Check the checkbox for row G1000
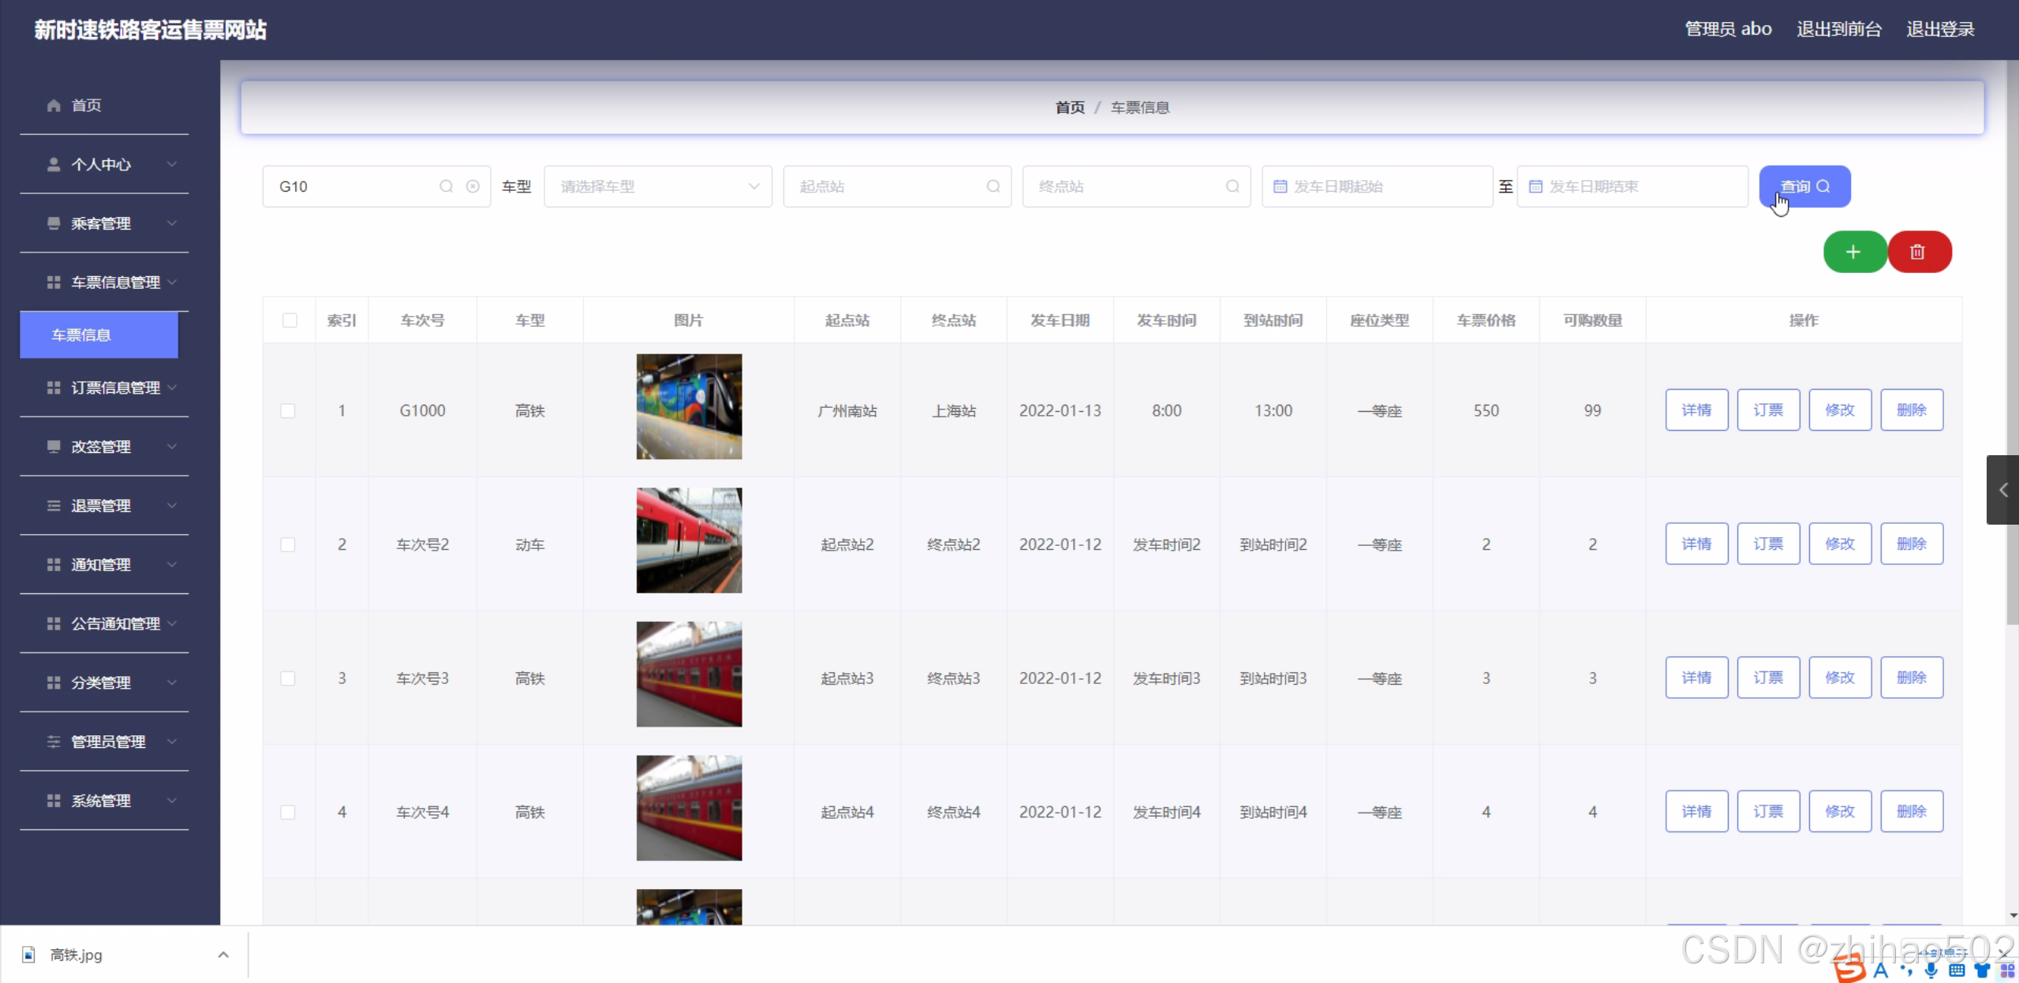 [288, 411]
